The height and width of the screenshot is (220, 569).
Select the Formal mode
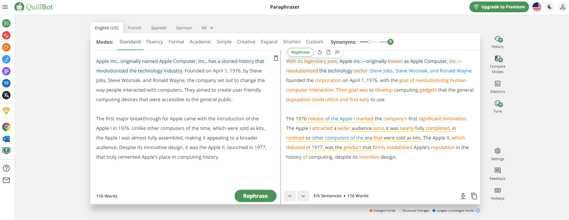176,42
